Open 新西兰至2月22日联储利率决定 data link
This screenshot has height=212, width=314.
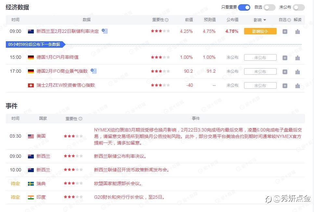68,31
